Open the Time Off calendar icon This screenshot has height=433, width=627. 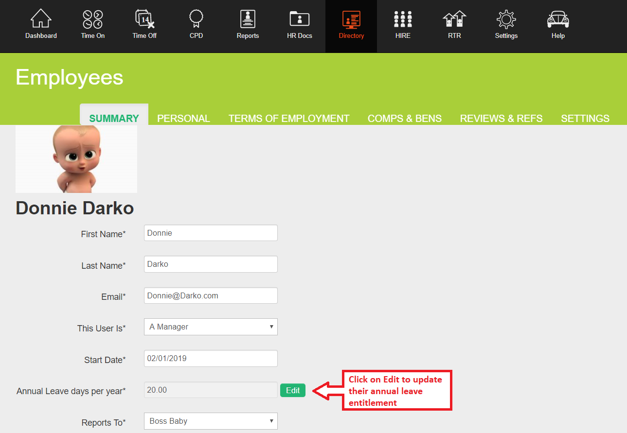pos(144,19)
